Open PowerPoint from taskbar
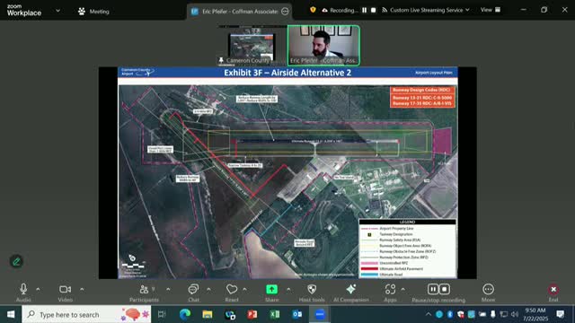 click(x=252, y=314)
